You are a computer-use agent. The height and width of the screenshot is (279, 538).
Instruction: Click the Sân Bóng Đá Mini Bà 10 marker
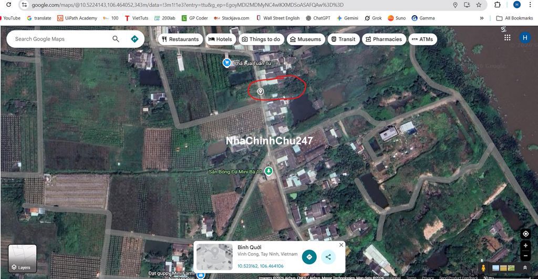(x=268, y=171)
